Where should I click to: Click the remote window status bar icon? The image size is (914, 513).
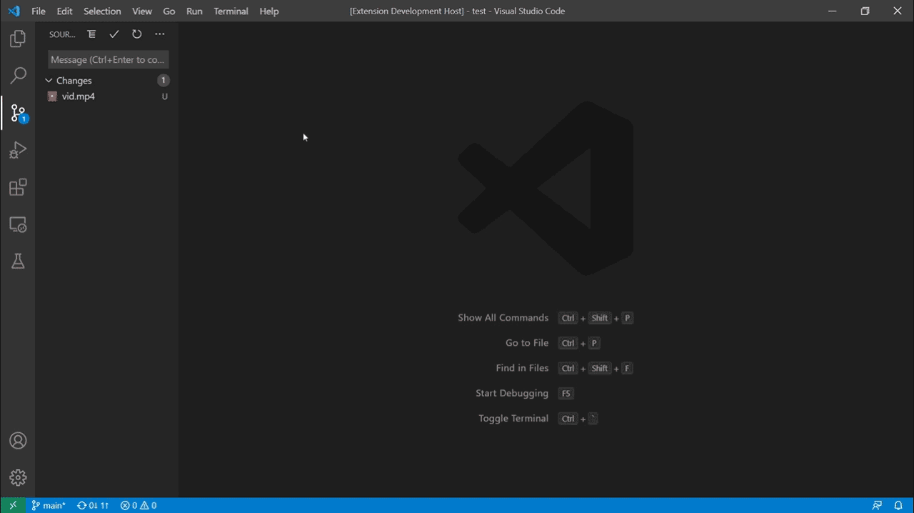pos(12,505)
